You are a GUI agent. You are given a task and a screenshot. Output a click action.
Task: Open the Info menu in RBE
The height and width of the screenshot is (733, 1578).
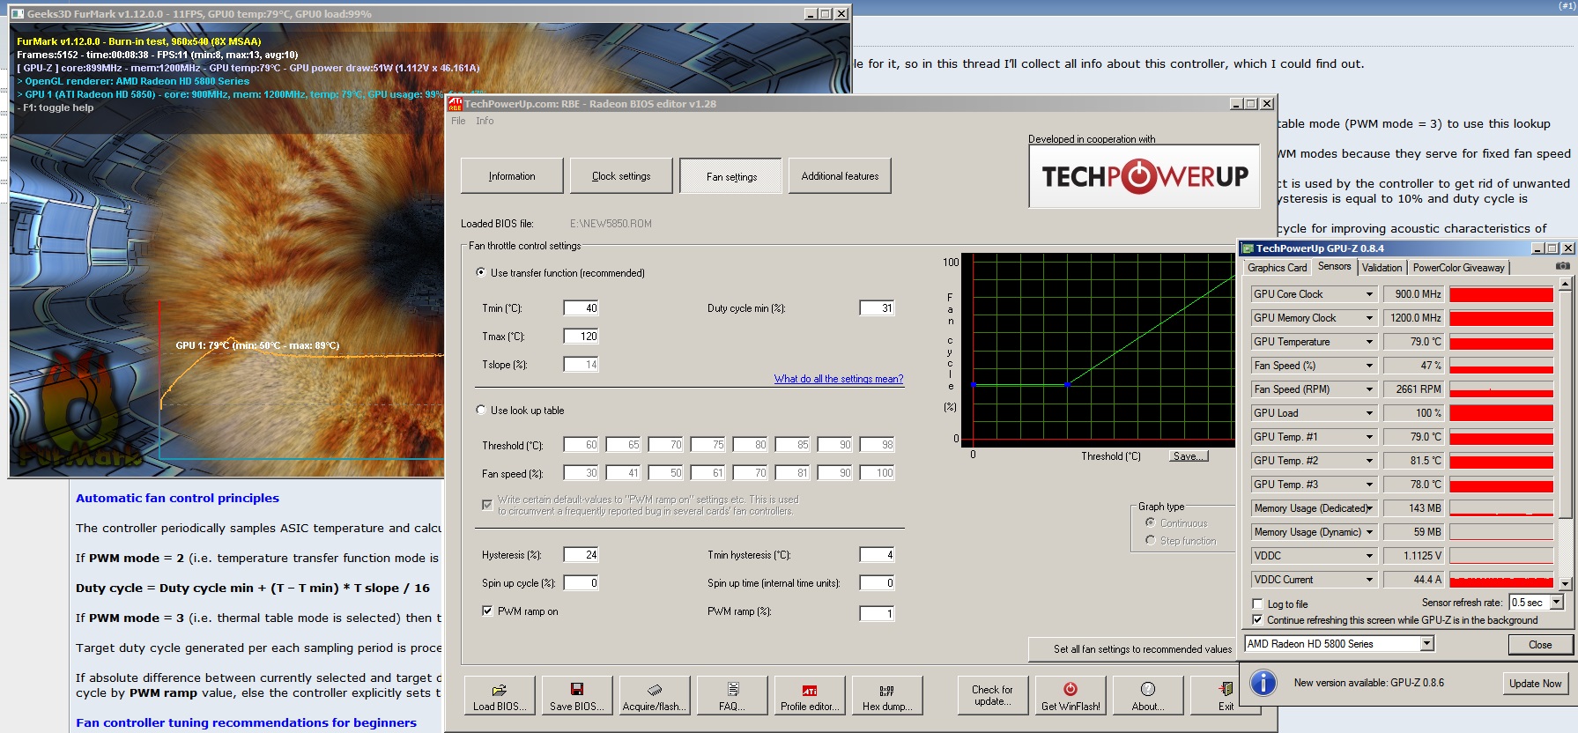485,122
